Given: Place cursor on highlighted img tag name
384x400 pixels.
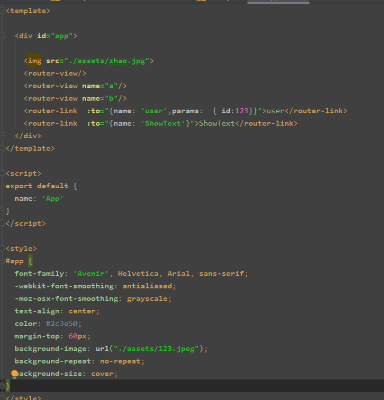Looking at the screenshot, I should click(34, 61).
